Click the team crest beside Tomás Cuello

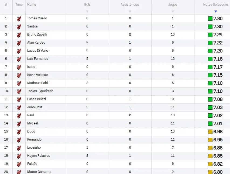[19, 19]
